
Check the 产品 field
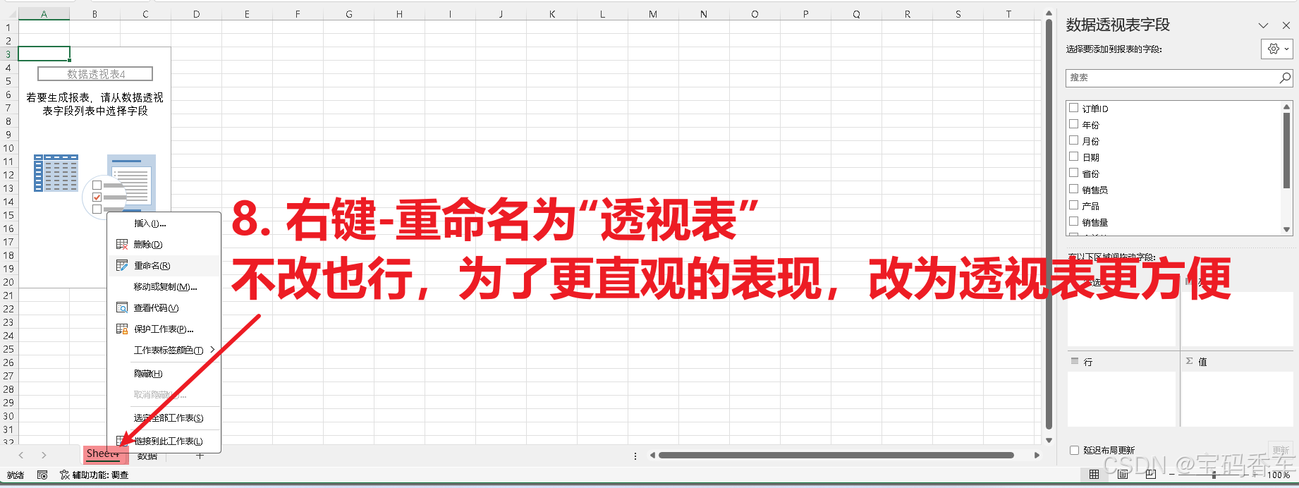(x=1073, y=205)
